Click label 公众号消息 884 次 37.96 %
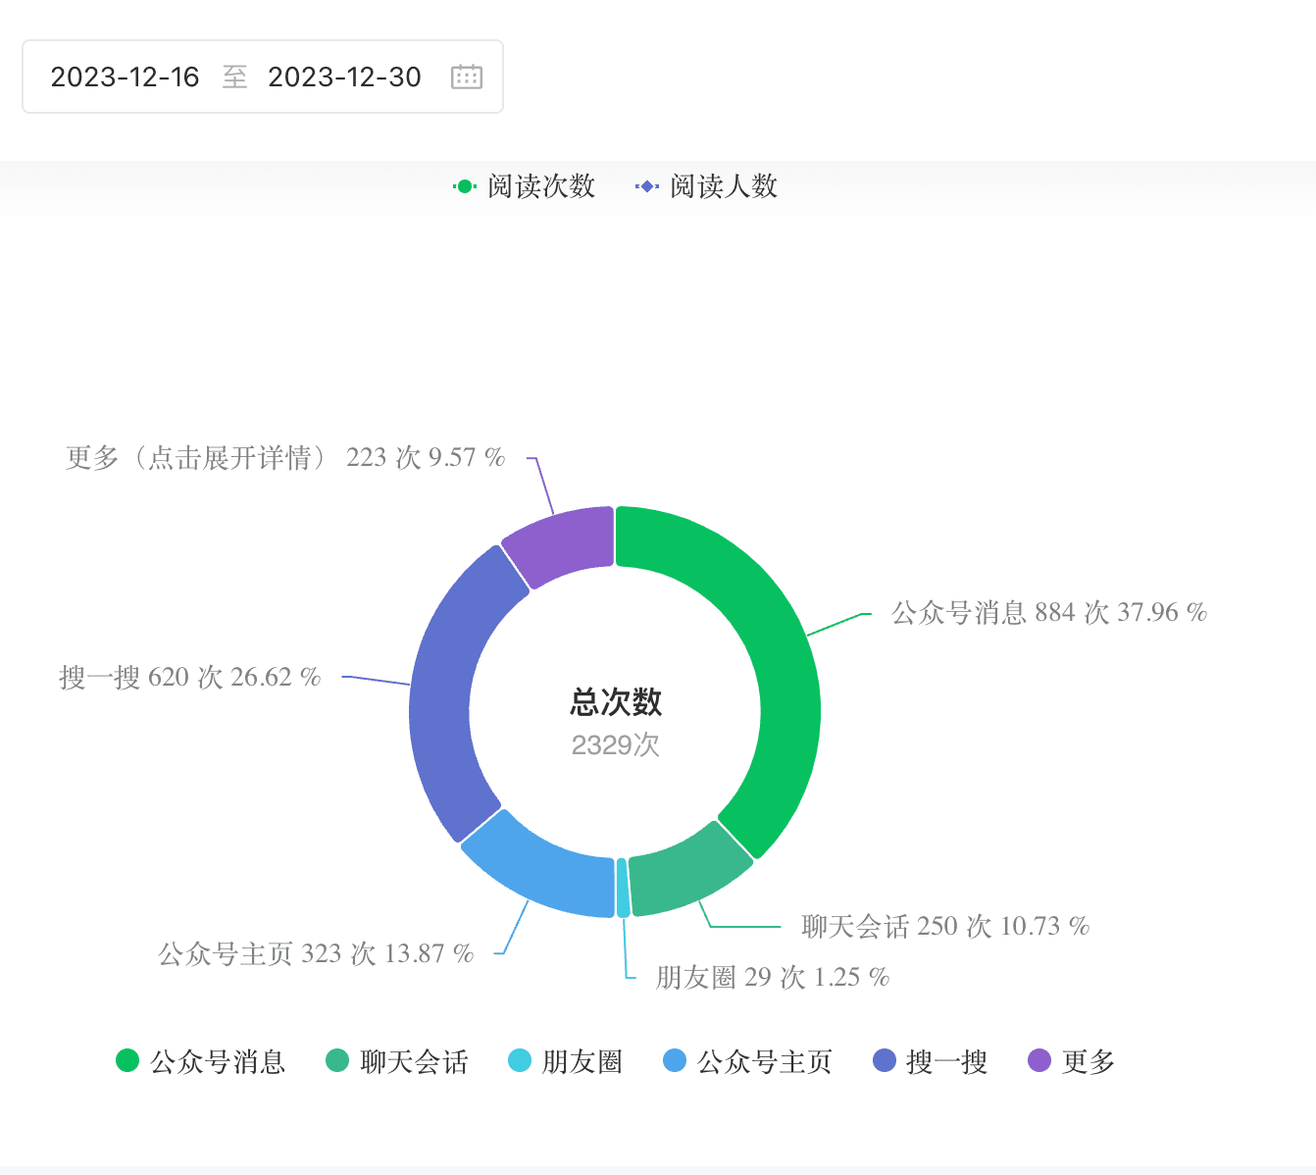Image resolution: width=1316 pixels, height=1175 pixels. point(1049,613)
